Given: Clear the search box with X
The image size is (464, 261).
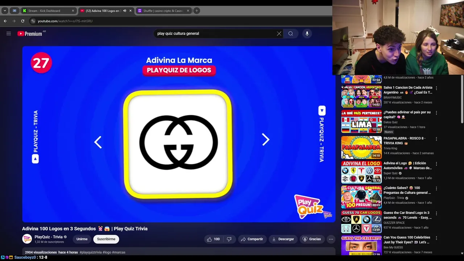Looking at the screenshot, I should pyautogui.click(x=279, y=33).
